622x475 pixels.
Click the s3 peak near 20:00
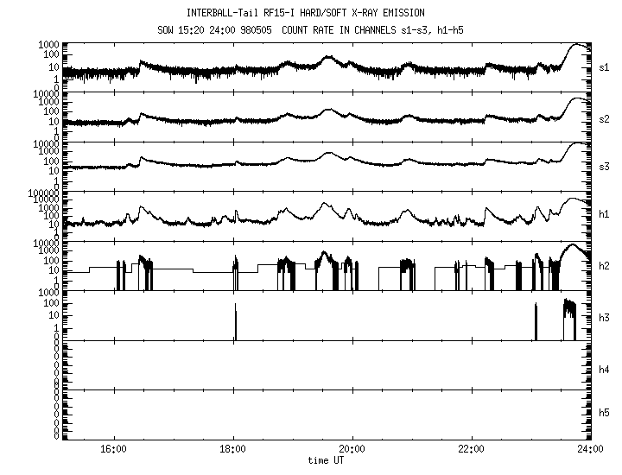click(x=327, y=154)
